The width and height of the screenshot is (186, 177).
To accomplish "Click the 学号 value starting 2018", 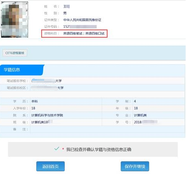I will click(x=146, y=122).
